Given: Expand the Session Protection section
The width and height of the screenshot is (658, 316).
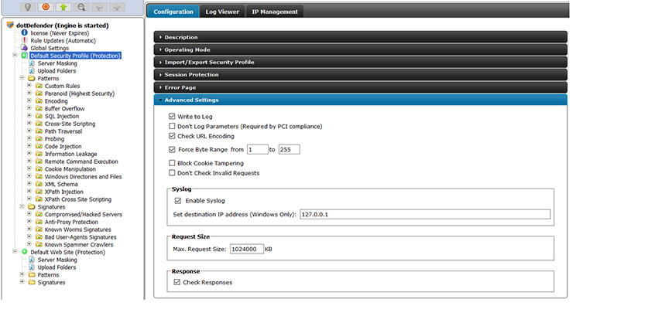Looking at the screenshot, I should tap(361, 75).
